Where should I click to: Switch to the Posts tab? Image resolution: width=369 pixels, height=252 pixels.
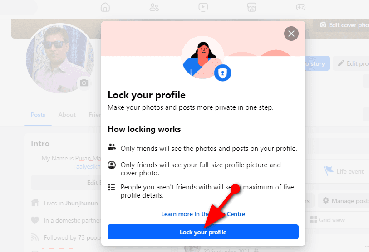coord(38,115)
